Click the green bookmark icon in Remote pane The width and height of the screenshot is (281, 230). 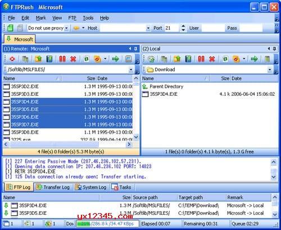pos(49,59)
